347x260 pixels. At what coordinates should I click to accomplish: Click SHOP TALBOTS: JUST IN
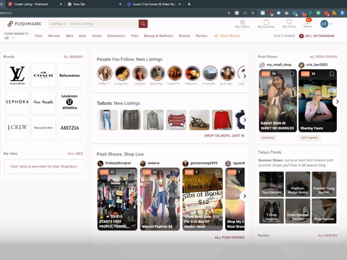(225, 136)
